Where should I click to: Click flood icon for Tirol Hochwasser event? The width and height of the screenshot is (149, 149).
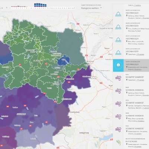click(x=118, y=27)
